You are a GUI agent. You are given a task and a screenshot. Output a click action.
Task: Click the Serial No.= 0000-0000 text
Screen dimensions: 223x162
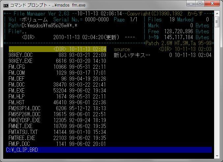click(x=81, y=19)
